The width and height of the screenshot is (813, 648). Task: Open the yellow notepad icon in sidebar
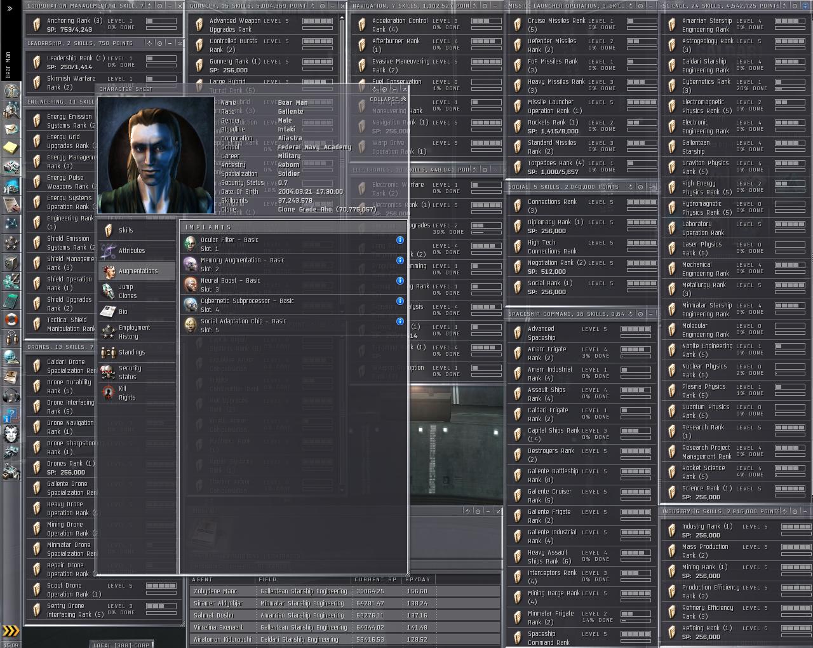11,148
